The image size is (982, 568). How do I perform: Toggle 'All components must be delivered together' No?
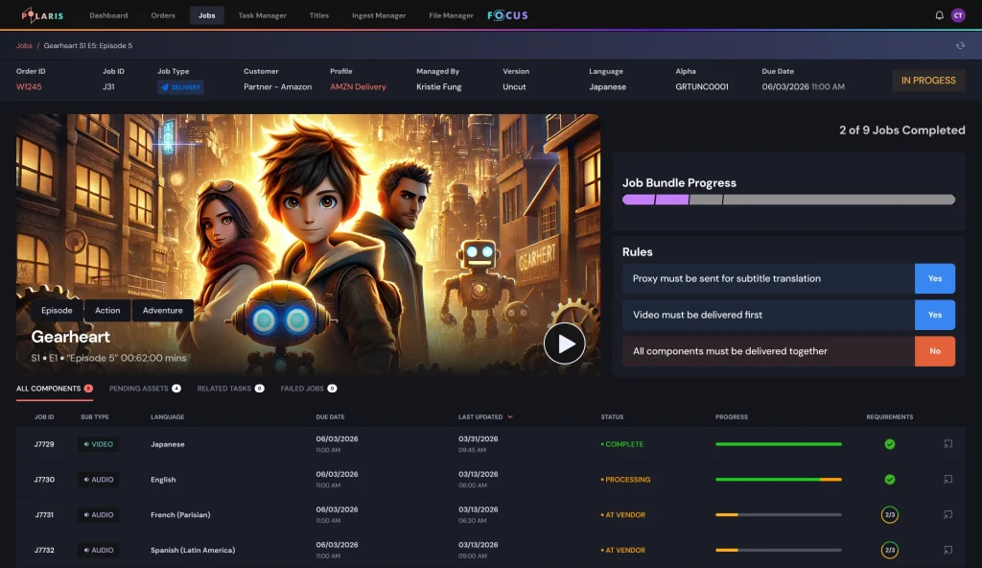(934, 351)
